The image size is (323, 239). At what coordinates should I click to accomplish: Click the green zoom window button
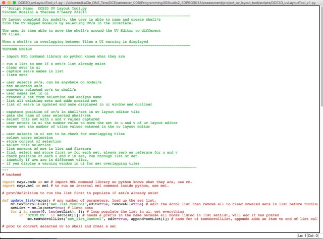[17, 3]
